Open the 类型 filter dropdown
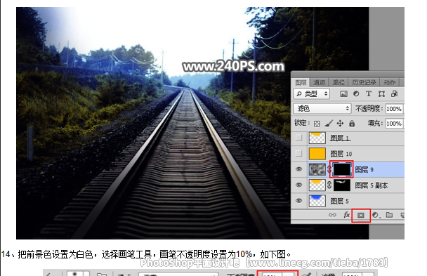Screen dimensions: 427x276 pos(312,94)
